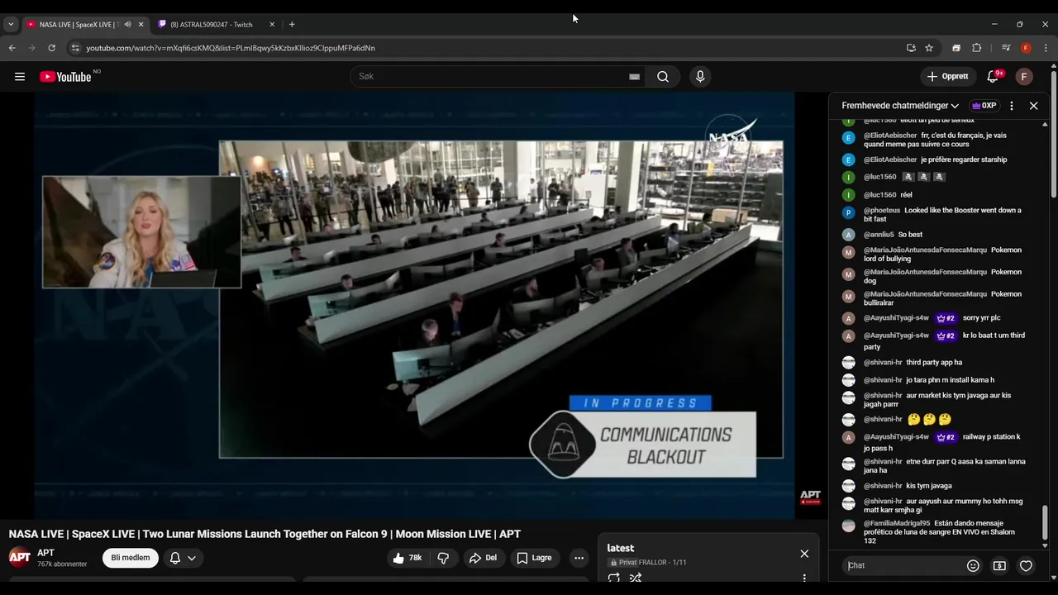
Task: Open the YouTube account avatar F
Action: [1024, 77]
